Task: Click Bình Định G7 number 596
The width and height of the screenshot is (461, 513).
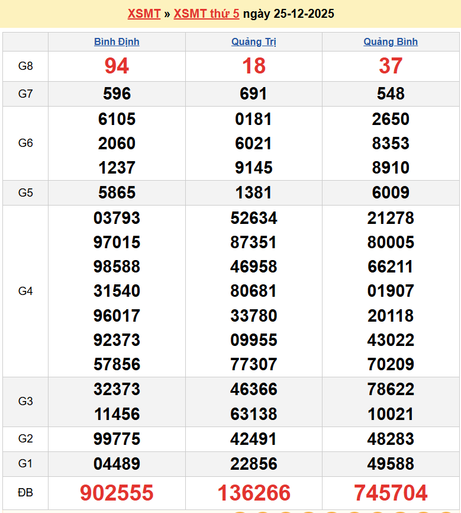Action: pyautogui.click(x=117, y=94)
